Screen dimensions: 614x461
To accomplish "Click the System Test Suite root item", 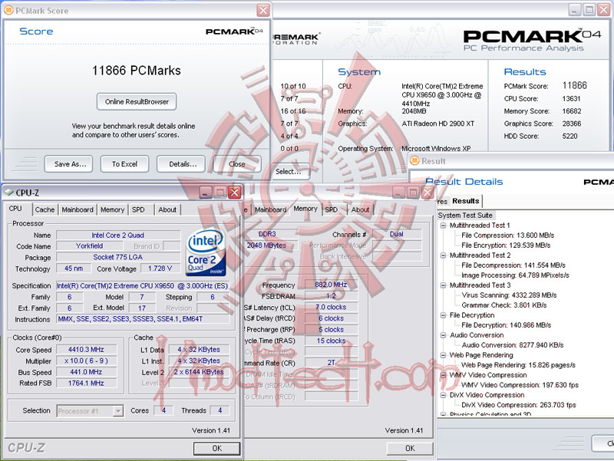I will pos(465,216).
